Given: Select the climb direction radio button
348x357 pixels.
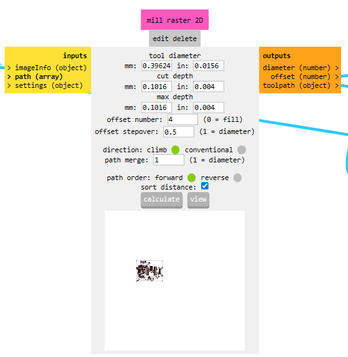Looking at the screenshot, I should [x=175, y=150].
